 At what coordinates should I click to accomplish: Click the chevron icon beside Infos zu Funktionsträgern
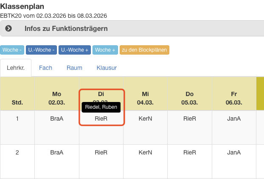pos(8,29)
